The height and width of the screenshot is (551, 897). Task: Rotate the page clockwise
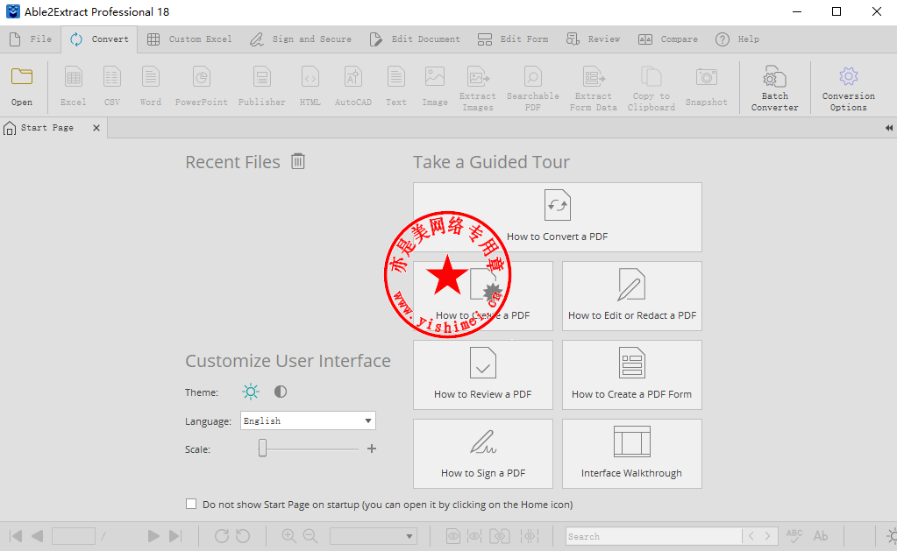[x=221, y=536]
